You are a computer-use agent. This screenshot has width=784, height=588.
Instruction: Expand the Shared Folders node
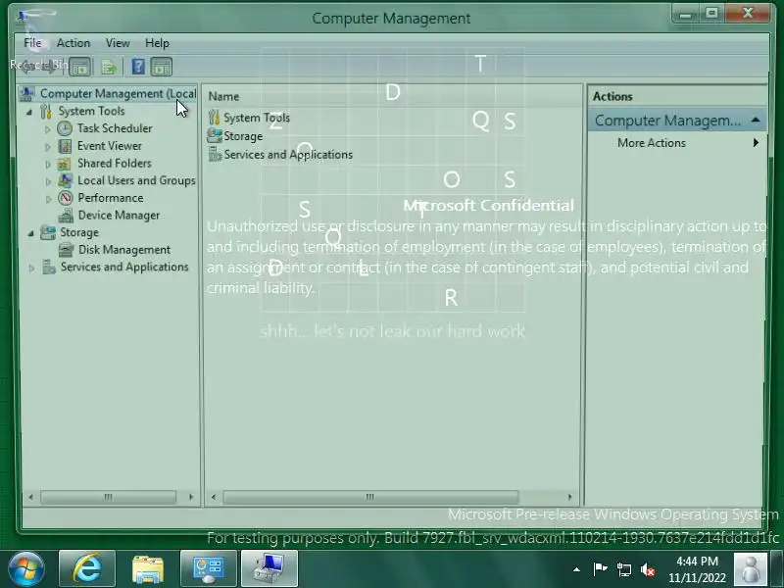point(47,164)
